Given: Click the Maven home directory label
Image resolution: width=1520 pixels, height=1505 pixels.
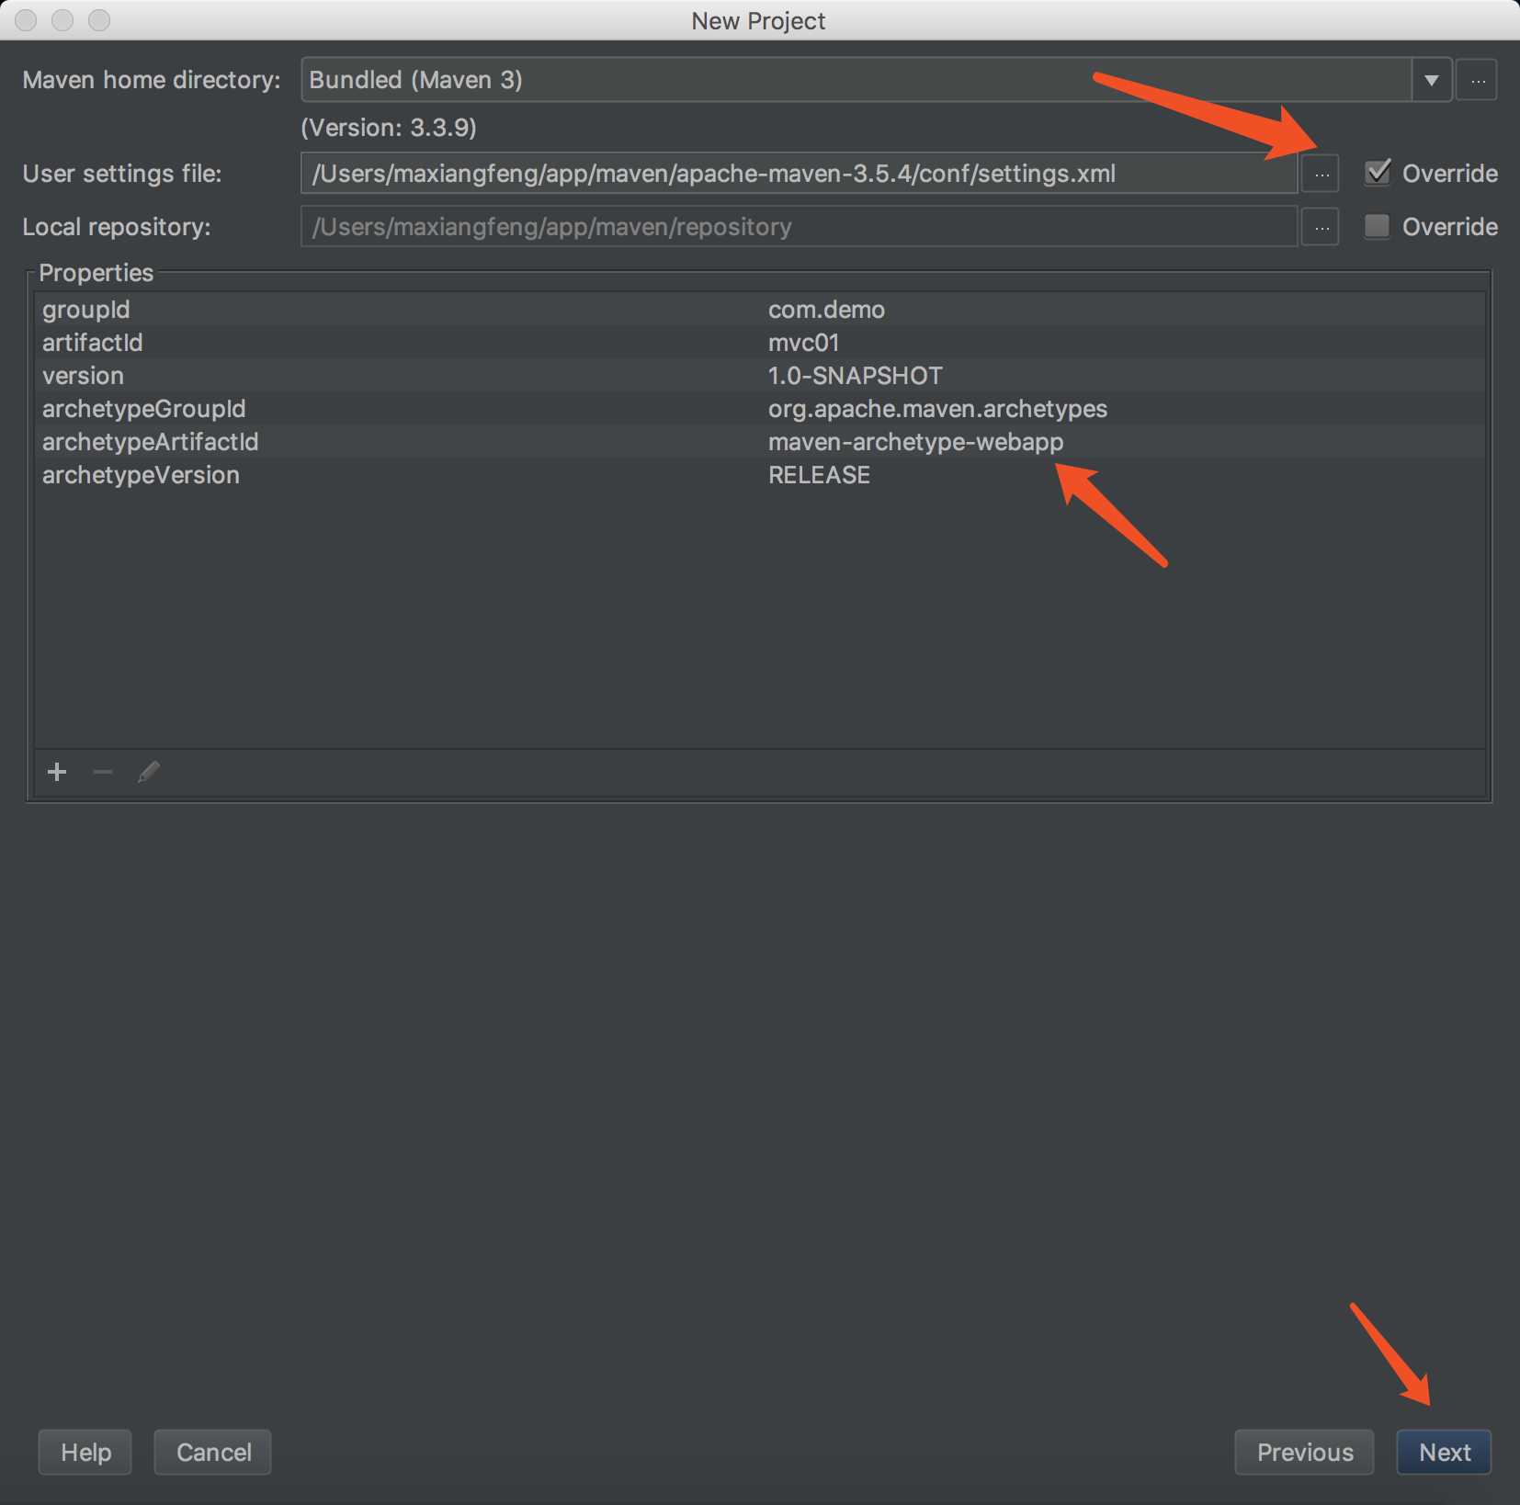Looking at the screenshot, I should pos(152,80).
